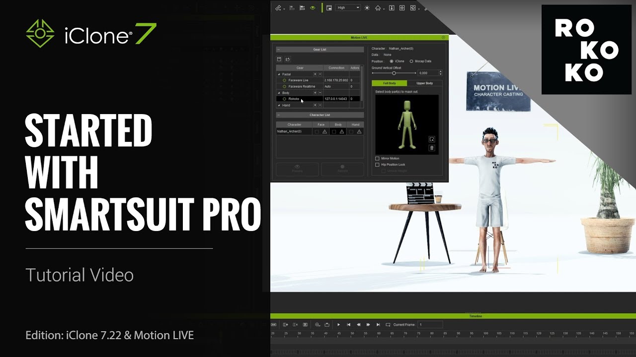
Task: Click the load gear list icon
Action: (x=287, y=59)
